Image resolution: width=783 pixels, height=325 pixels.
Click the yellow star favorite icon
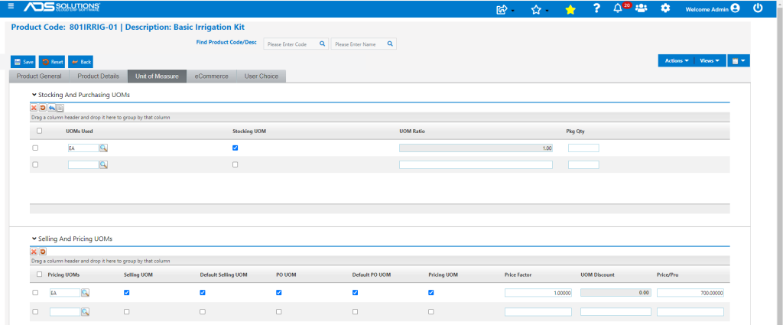(570, 9)
